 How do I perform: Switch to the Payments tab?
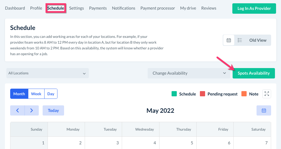pyautogui.click(x=98, y=8)
